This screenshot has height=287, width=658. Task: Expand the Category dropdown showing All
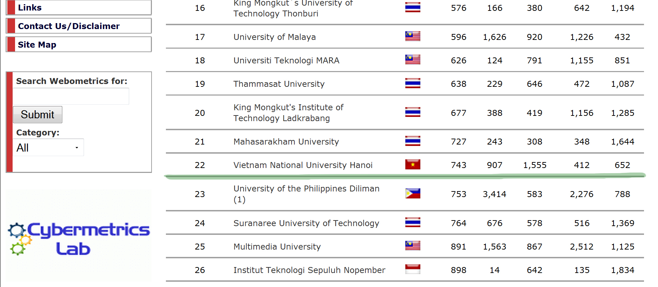coord(48,147)
